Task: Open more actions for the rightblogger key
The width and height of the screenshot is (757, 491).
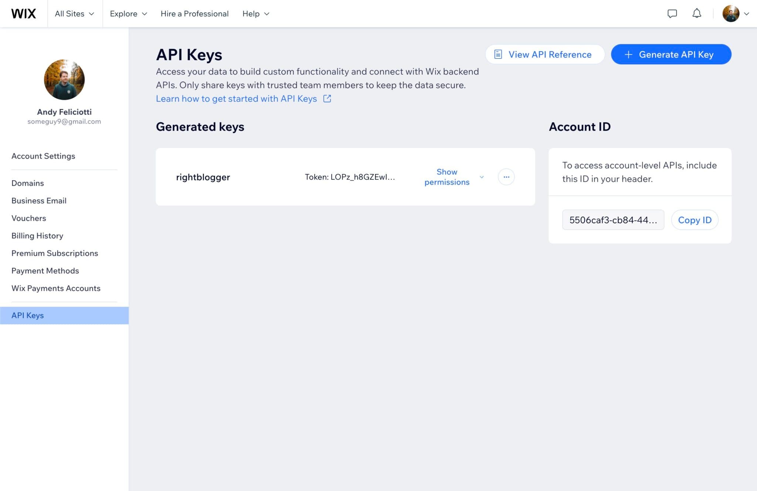Action: 506,177
